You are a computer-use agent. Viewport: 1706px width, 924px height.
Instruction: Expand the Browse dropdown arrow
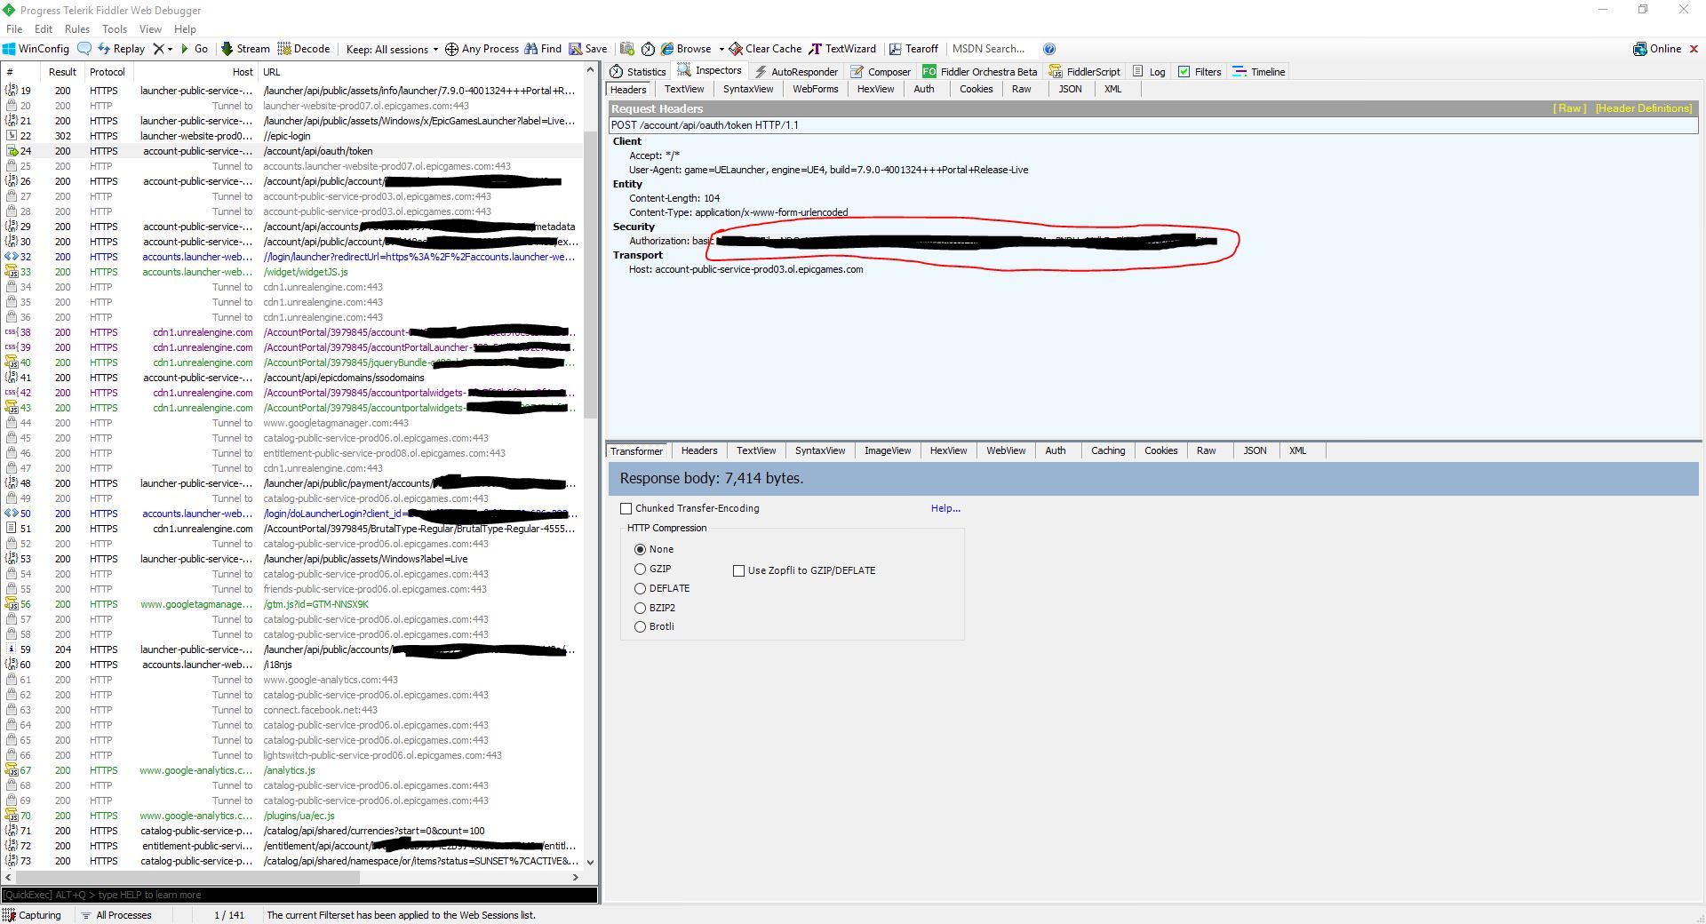pyautogui.click(x=721, y=49)
